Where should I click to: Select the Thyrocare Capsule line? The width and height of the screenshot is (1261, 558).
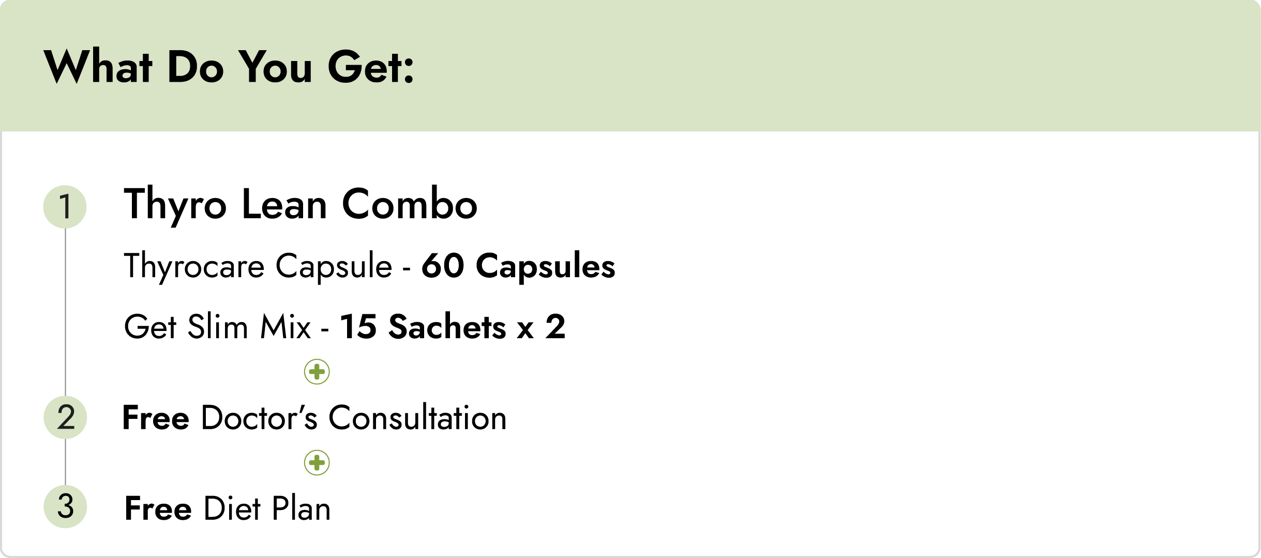click(259, 266)
